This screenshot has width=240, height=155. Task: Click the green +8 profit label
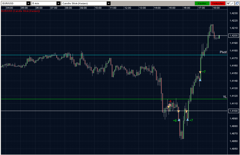(x=175, y=121)
